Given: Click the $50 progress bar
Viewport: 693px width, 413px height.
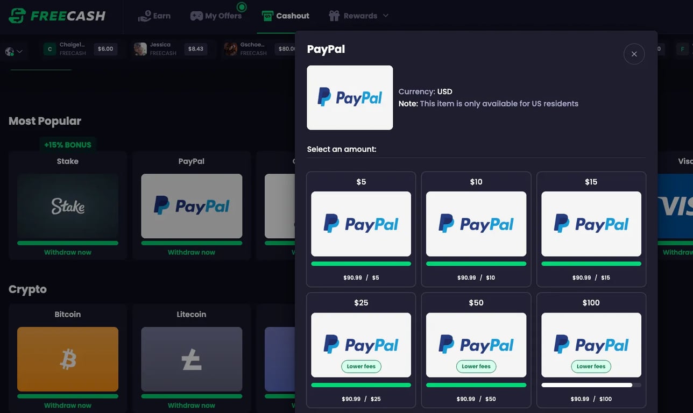Looking at the screenshot, I should click(476, 385).
